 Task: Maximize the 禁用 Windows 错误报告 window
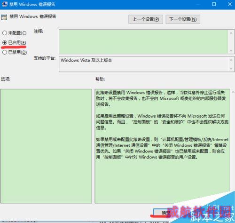(x=214, y=4)
